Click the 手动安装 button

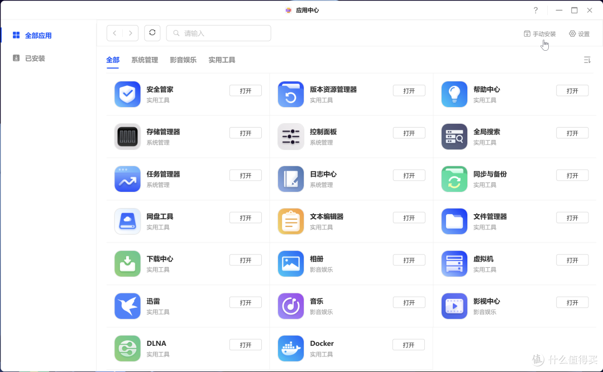(540, 34)
